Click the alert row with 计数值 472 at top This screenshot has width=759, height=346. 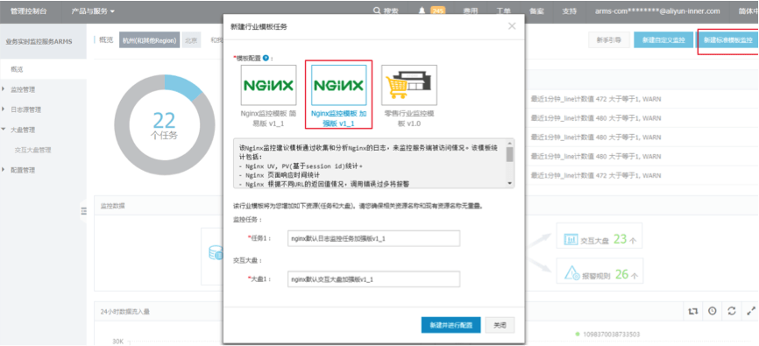(596, 99)
